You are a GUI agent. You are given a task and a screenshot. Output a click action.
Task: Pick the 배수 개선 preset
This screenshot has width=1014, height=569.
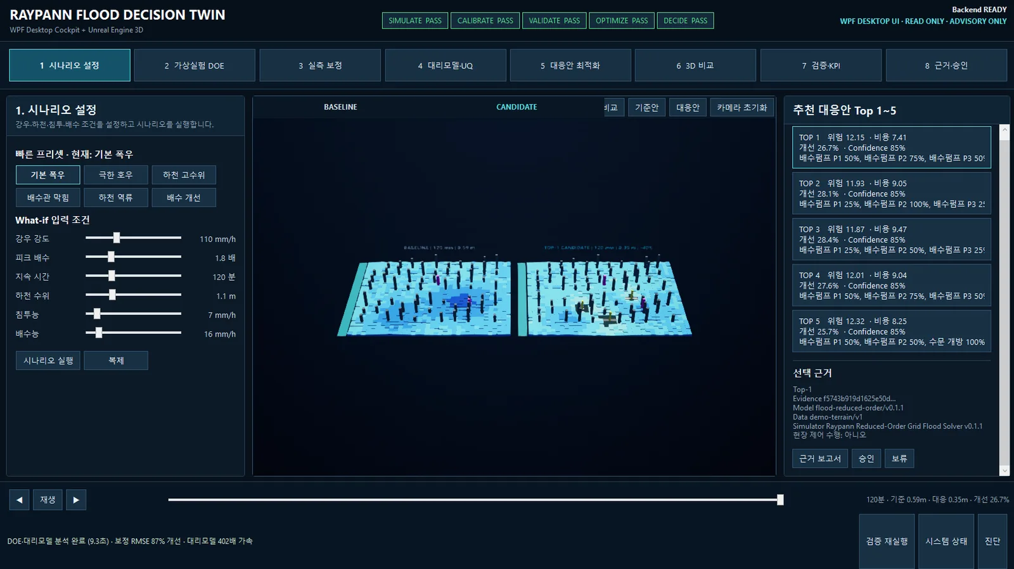click(184, 198)
